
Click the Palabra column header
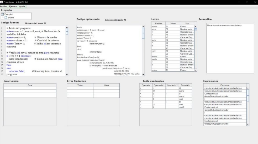pyautogui.click(x=159, y=24)
